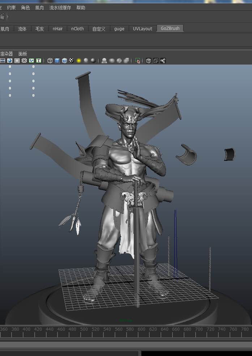Toggle viewport shadows gray sphere icon
The height and width of the screenshot is (356, 252).
pos(86,60)
